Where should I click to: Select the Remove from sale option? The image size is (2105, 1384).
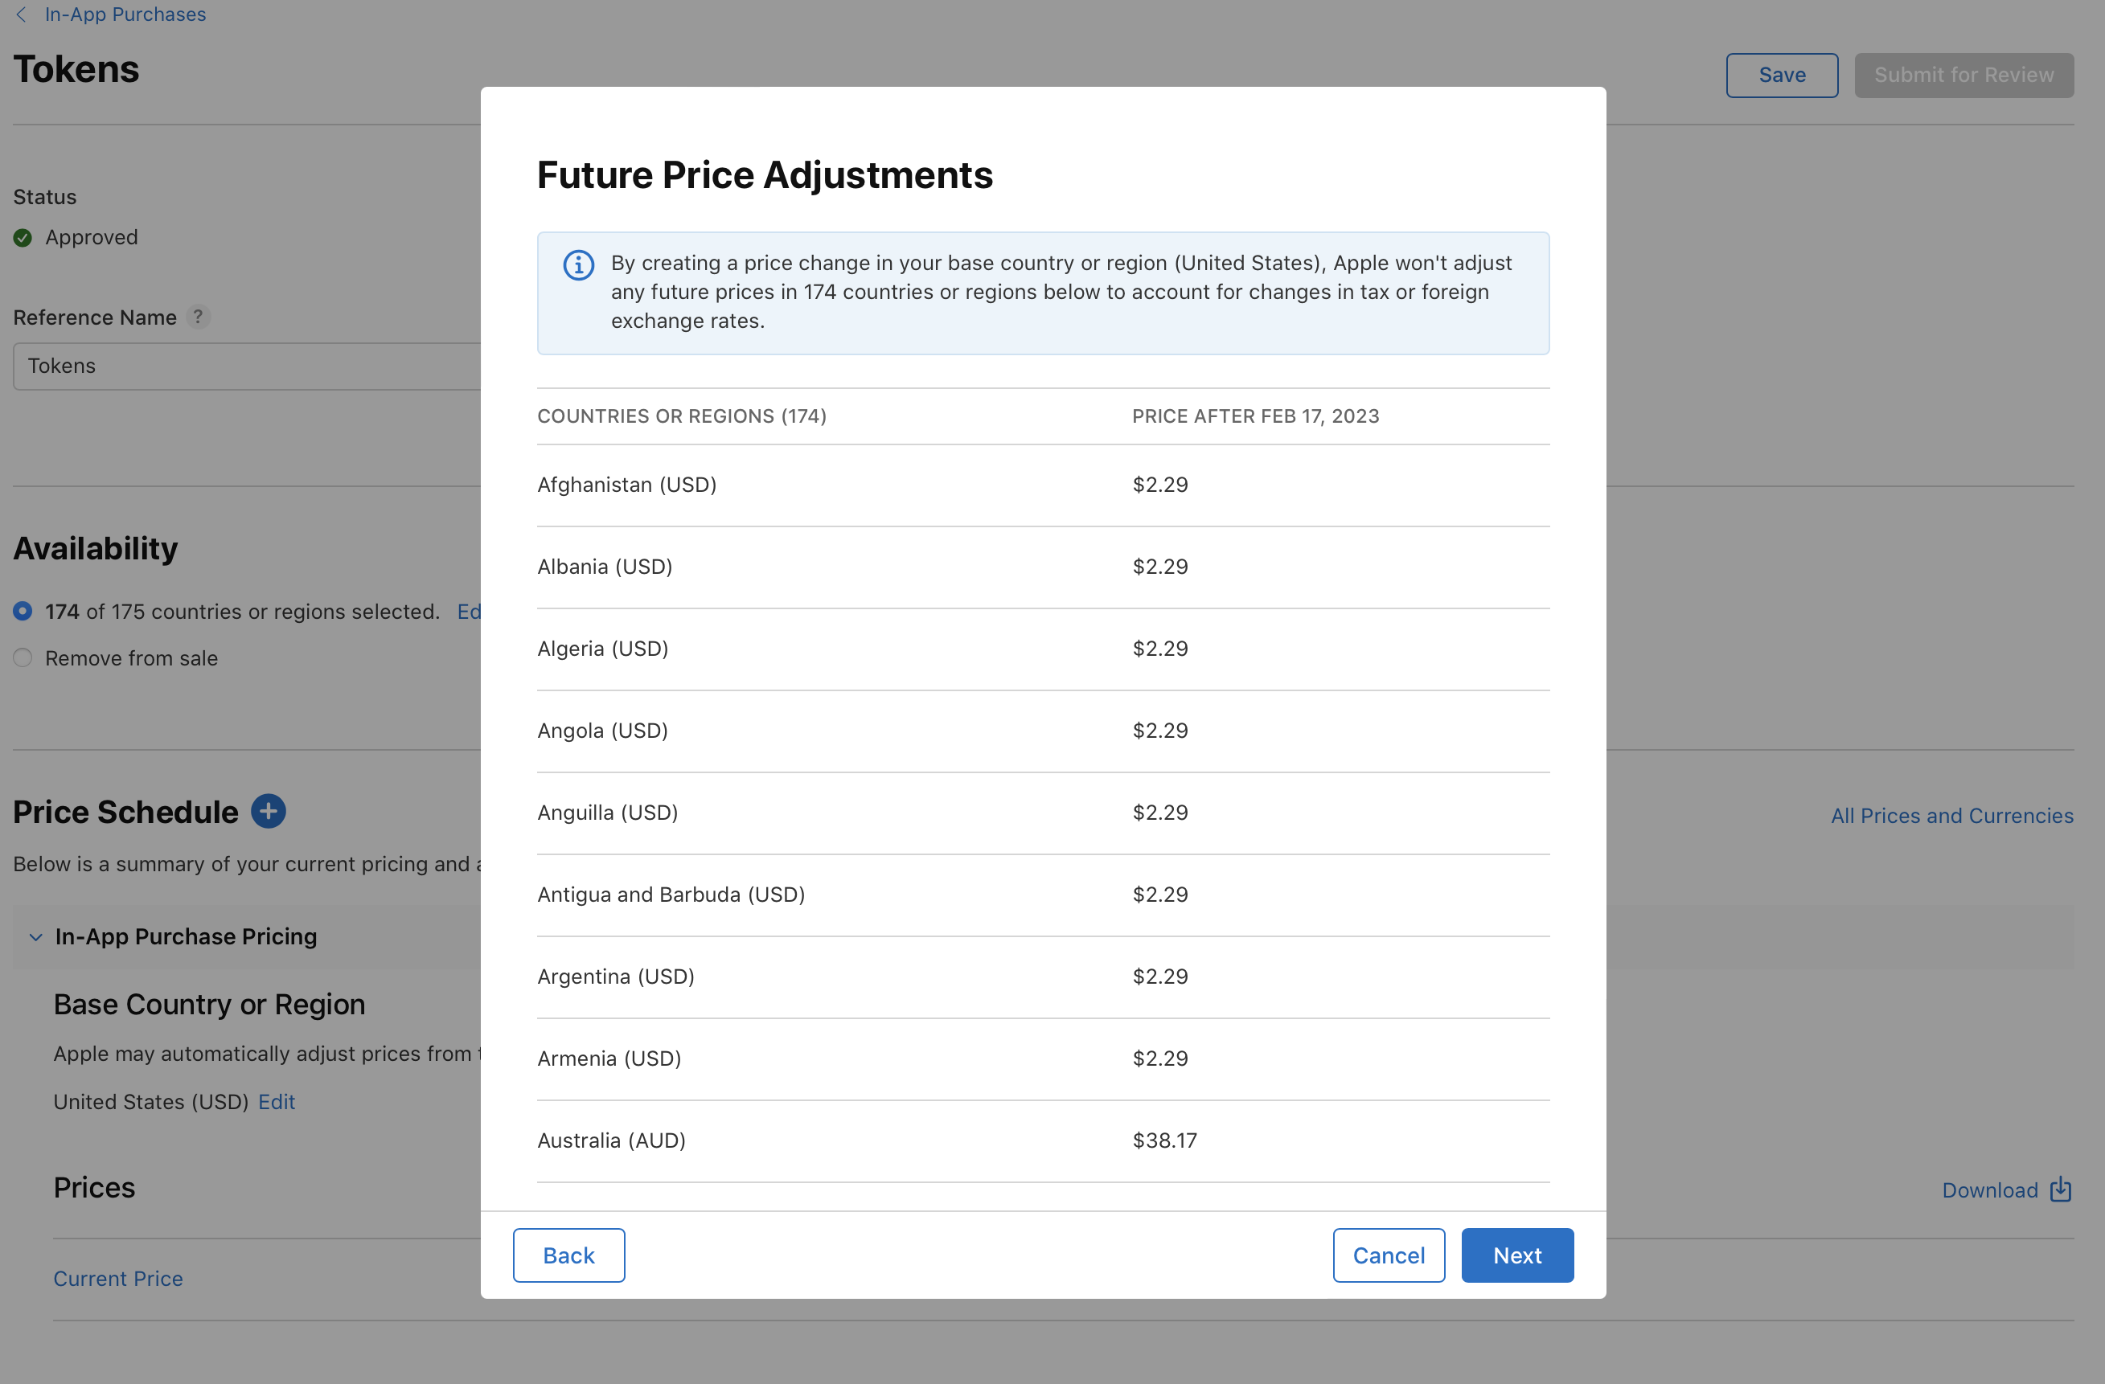coord(23,657)
